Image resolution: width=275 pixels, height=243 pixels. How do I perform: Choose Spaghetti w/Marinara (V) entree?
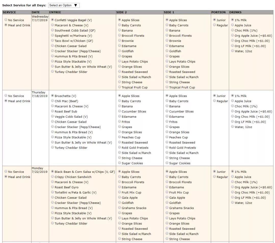[x=52, y=35]
